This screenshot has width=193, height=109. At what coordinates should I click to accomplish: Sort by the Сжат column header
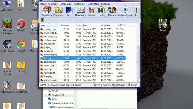pyautogui.click(x=78, y=25)
